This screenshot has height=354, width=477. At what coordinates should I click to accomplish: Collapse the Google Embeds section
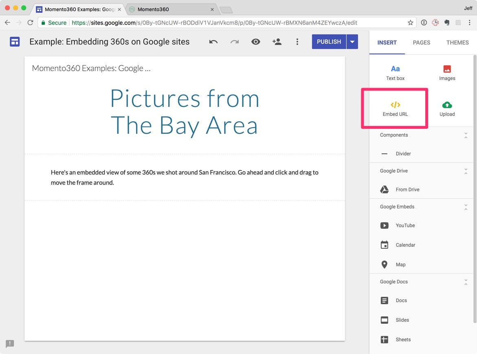pyautogui.click(x=466, y=207)
